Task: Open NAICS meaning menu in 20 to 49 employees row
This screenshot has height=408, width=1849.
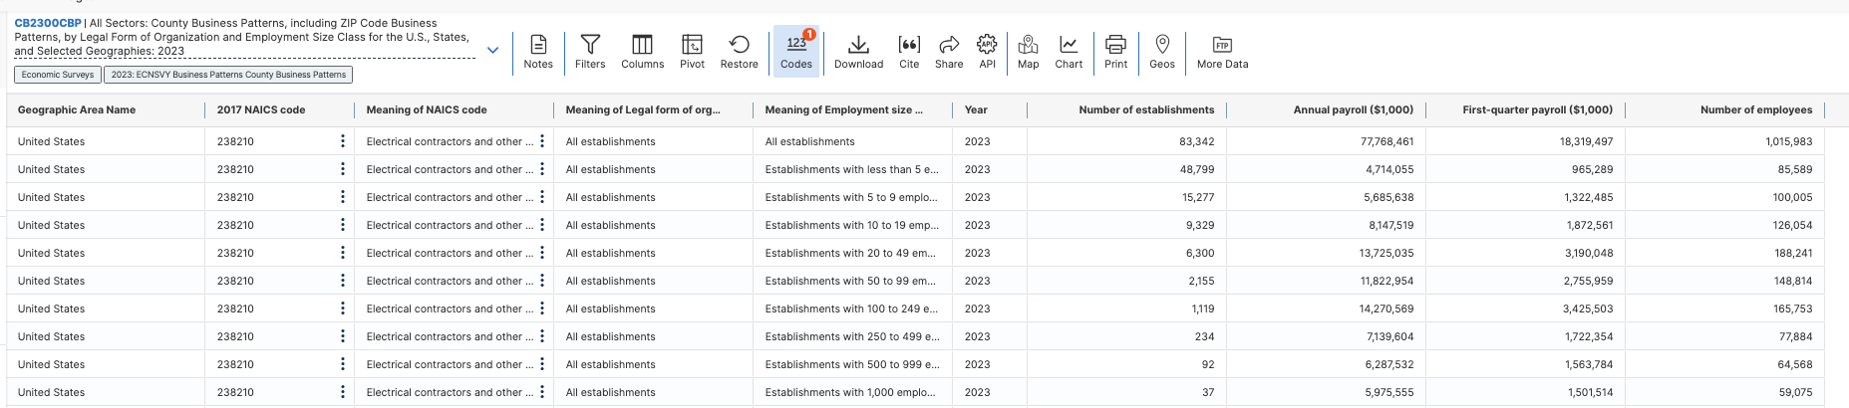Action: [542, 253]
